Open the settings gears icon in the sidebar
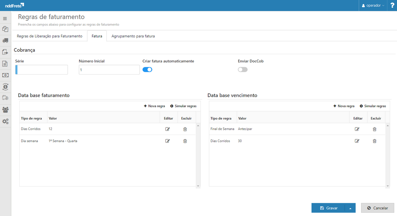Image resolution: width=397 pixels, height=216 pixels. [5, 122]
